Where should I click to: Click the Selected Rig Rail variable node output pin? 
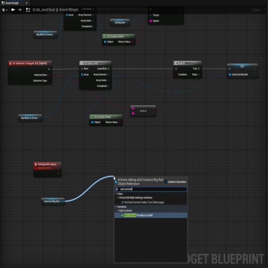pos(61,201)
